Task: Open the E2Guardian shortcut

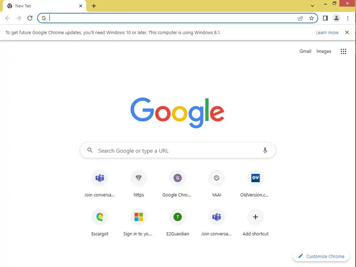Action: click(x=177, y=222)
